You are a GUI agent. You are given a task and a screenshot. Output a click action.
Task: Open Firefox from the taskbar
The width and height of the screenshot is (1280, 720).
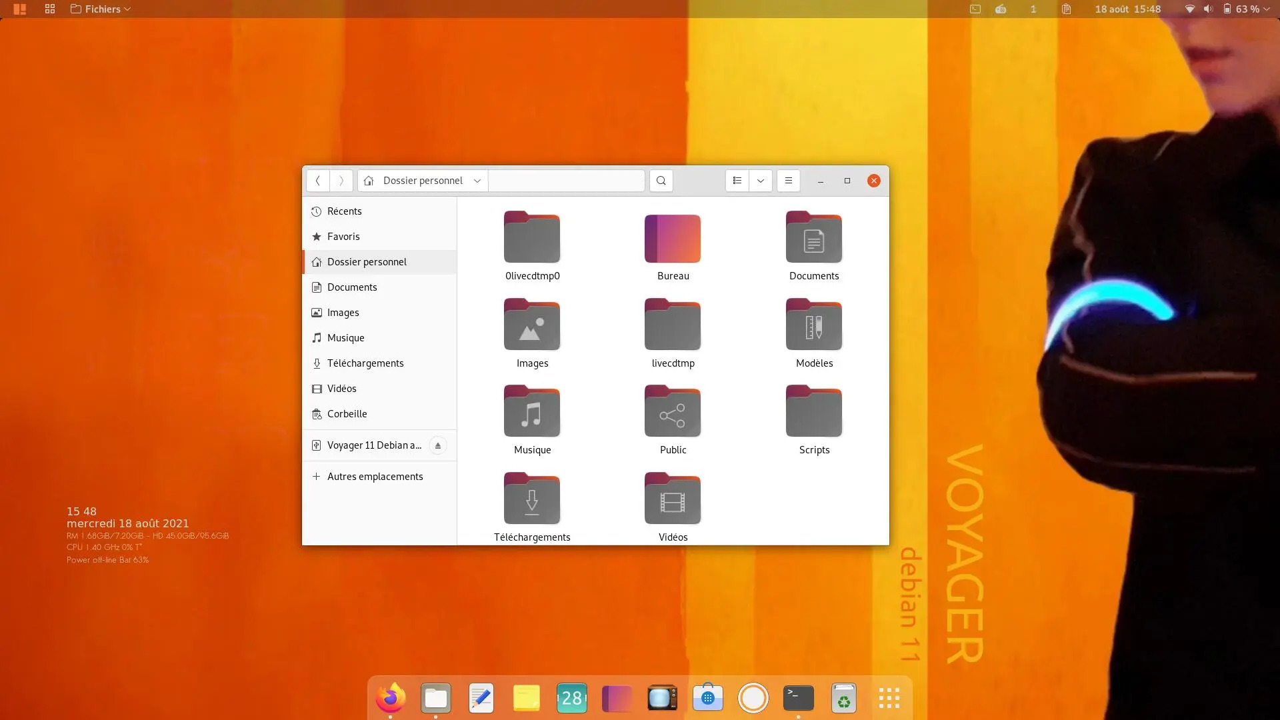389,697
